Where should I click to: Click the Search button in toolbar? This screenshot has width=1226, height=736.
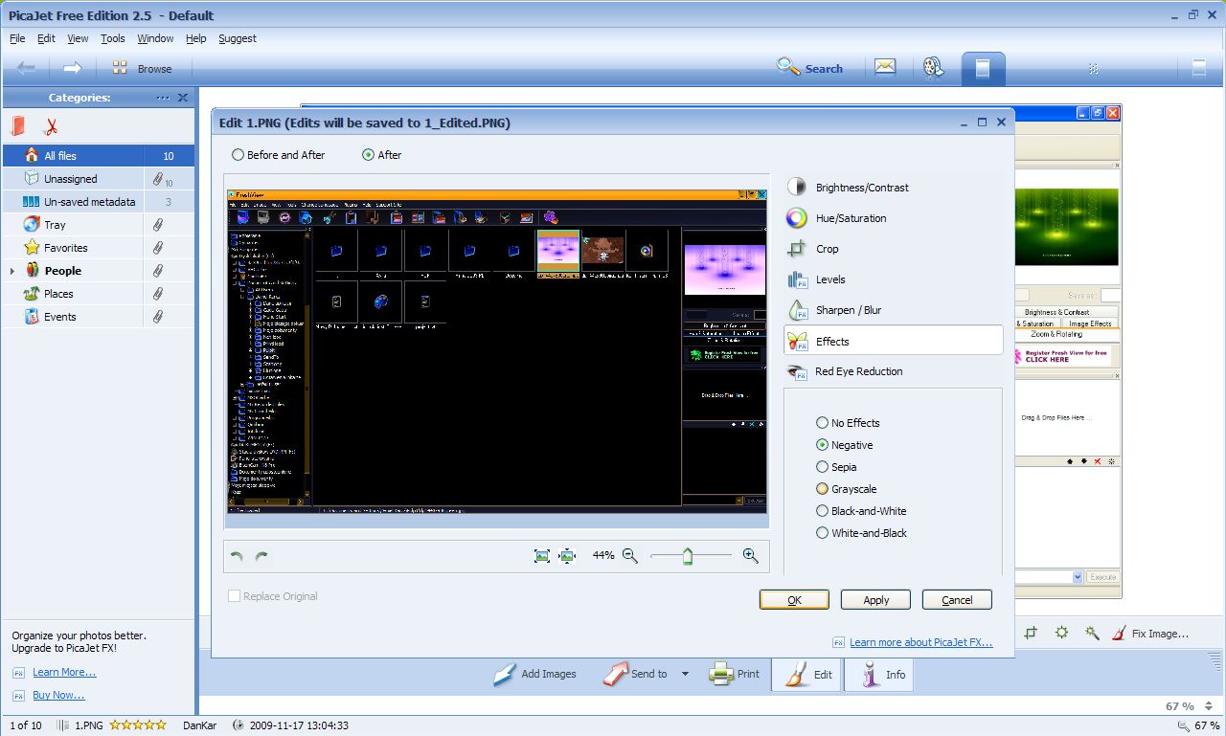click(x=810, y=68)
